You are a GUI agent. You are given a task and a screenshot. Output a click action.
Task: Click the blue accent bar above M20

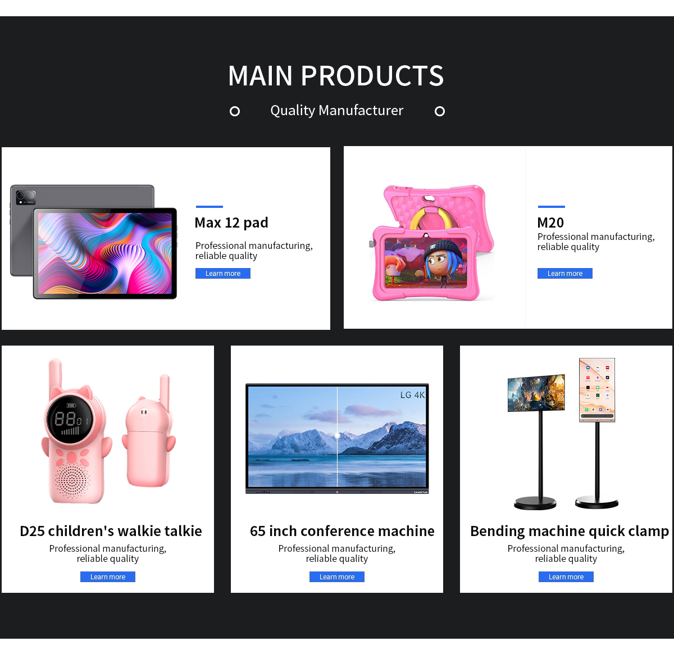(552, 207)
